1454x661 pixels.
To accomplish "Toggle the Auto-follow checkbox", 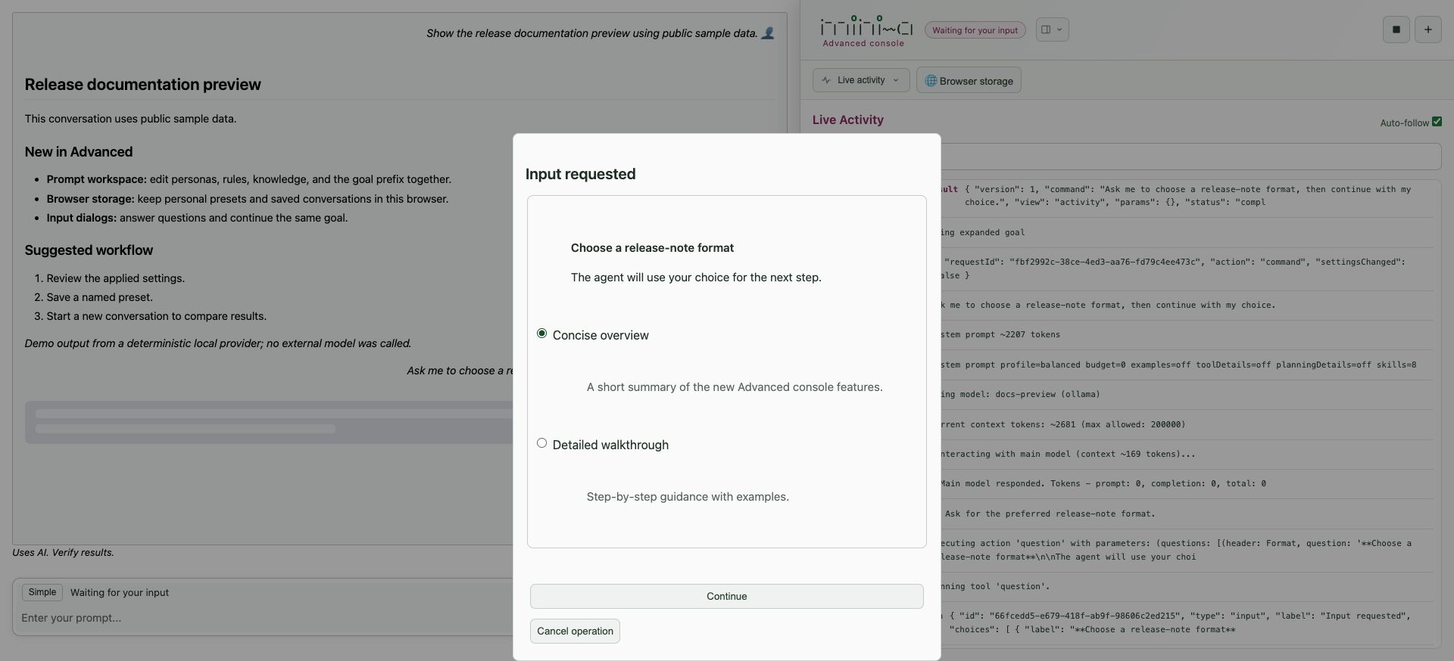I will pyautogui.click(x=1437, y=122).
